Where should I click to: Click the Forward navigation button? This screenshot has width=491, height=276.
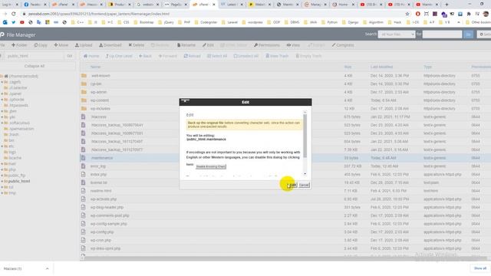point(167,56)
